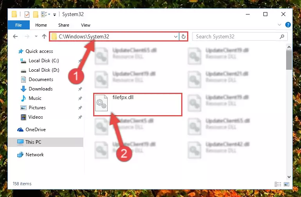This screenshot has width=301, height=197.
Task: Click the Videos film strip icon
Action: coord(23,117)
